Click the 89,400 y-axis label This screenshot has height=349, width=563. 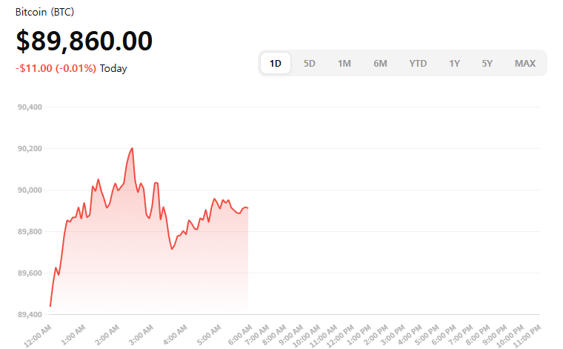tap(29, 315)
